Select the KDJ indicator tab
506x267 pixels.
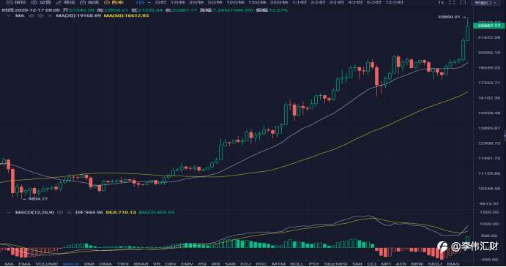click(x=245, y=264)
